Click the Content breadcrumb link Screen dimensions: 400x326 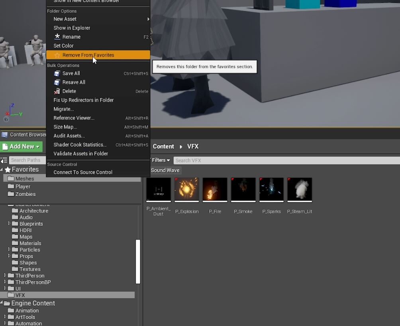pos(163,146)
